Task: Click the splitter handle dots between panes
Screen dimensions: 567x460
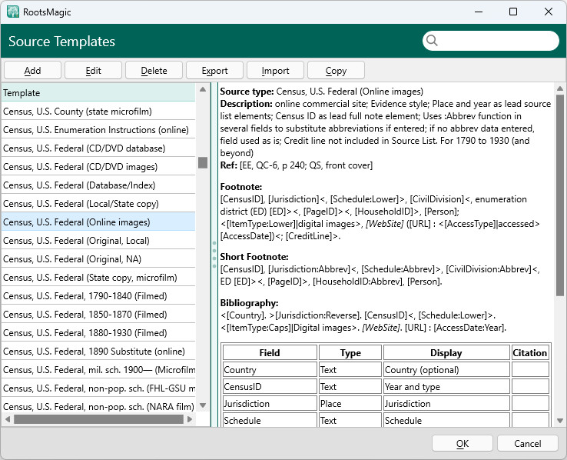Action: [214, 255]
